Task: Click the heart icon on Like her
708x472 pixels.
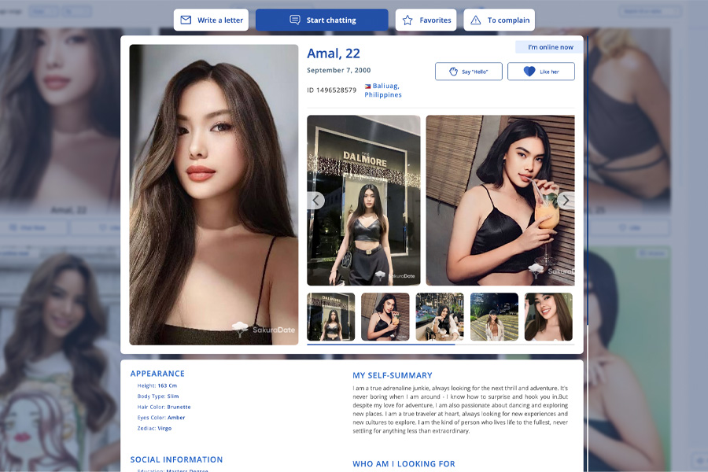Action: coord(529,72)
